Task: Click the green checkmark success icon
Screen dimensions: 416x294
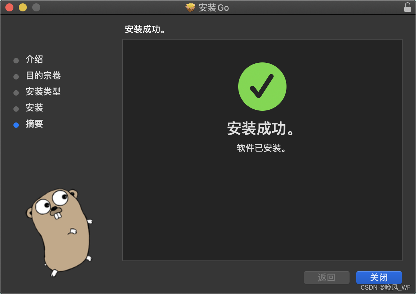Action: click(262, 87)
